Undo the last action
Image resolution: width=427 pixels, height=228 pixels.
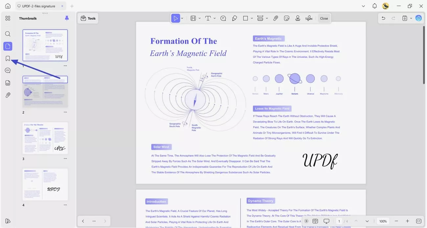click(383, 18)
